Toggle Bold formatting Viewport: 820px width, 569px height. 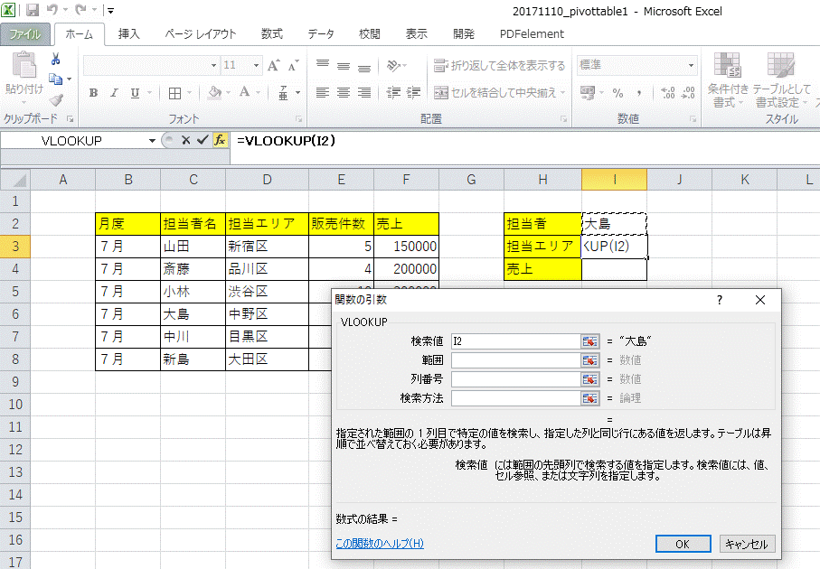coord(93,93)
